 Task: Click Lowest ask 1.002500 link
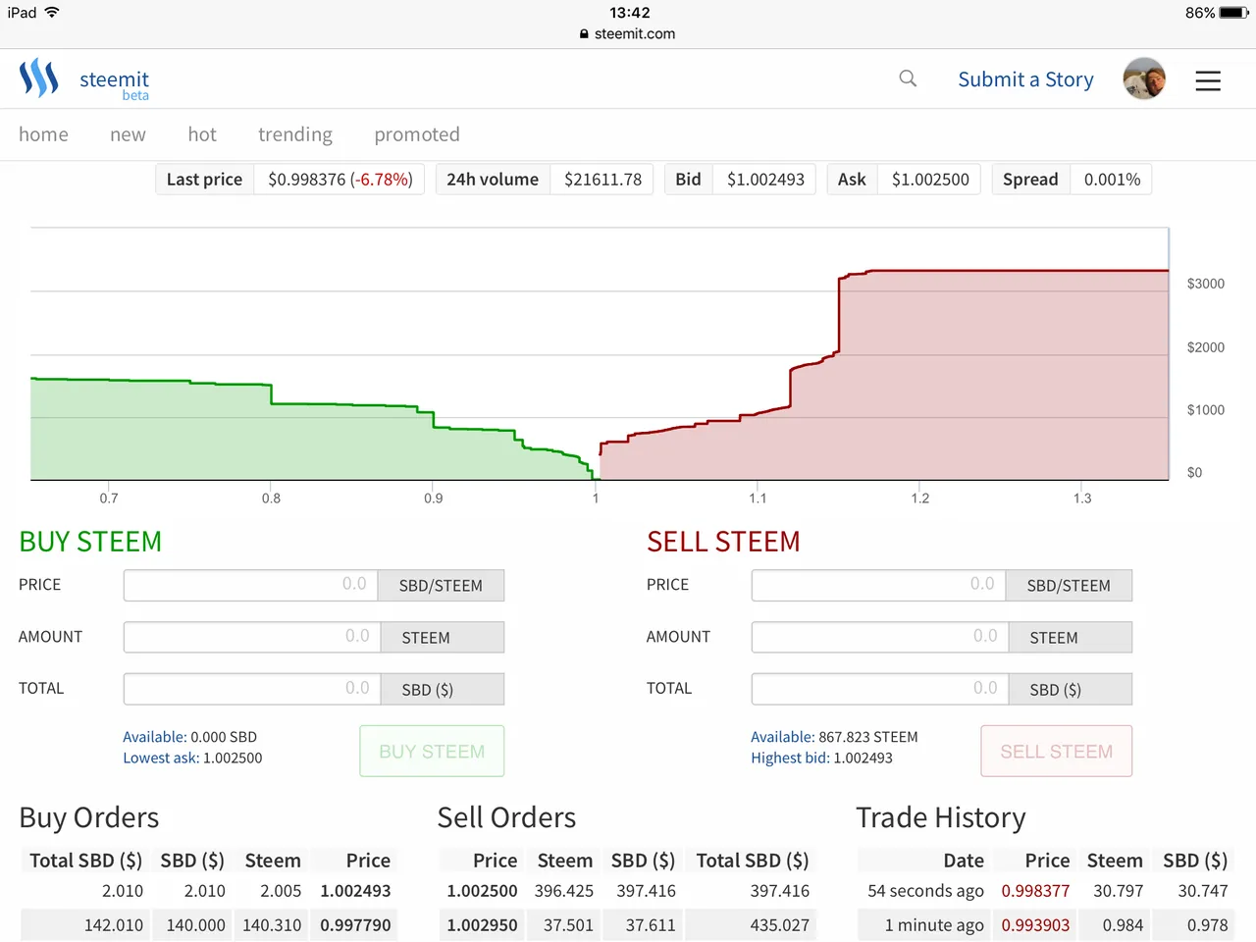point(192,758)
